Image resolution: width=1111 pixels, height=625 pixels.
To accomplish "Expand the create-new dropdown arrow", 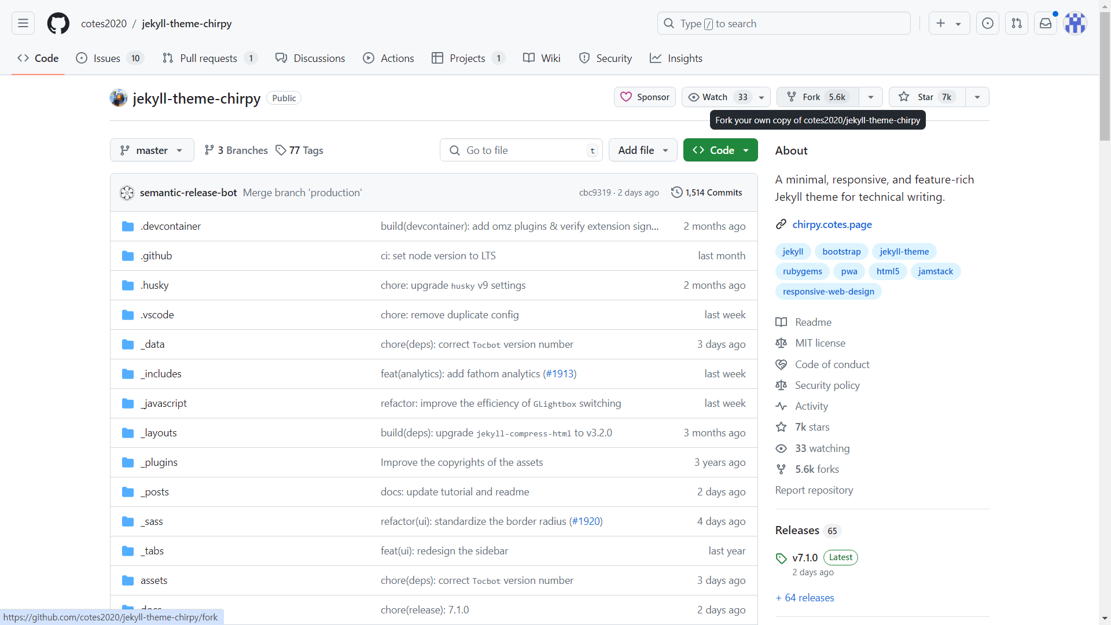I will (x=958, y=24).
